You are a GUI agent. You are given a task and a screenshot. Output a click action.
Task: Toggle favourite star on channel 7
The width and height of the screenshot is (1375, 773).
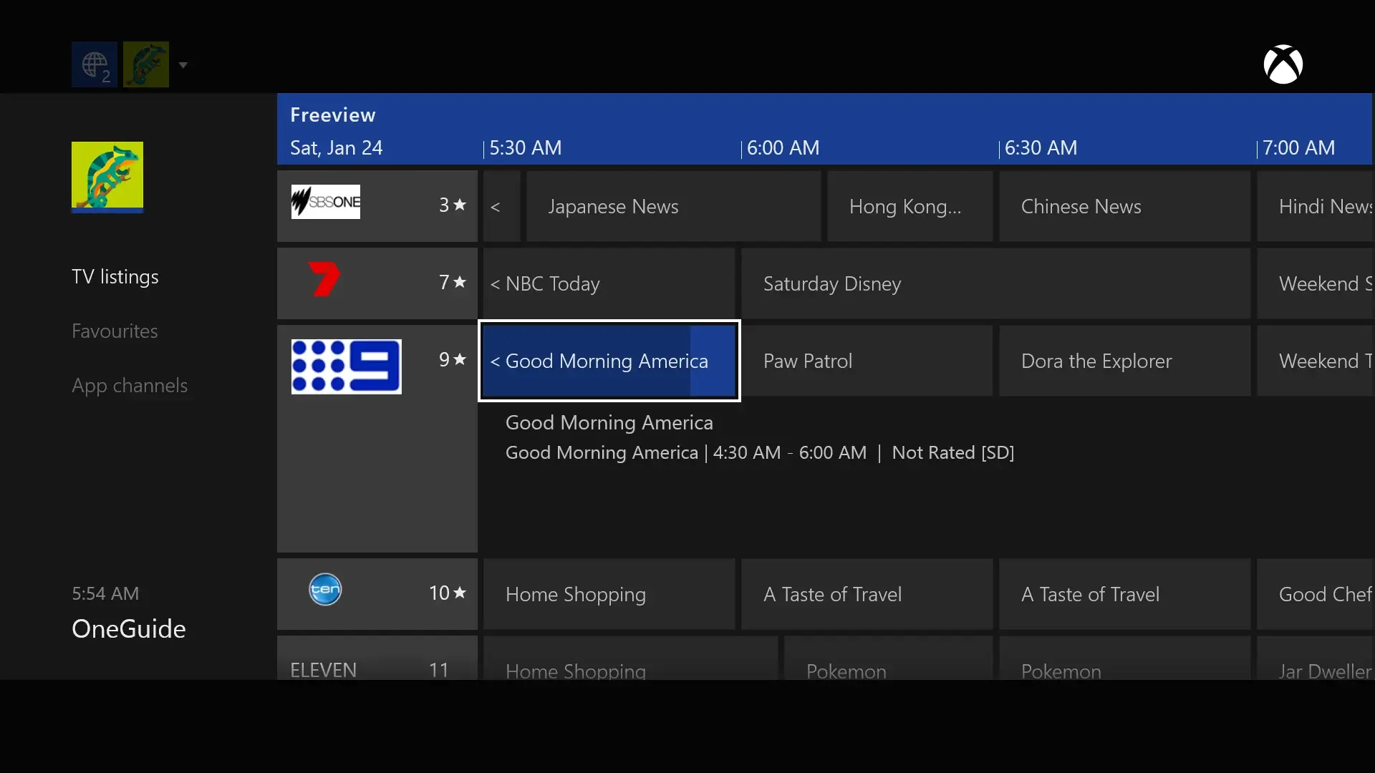pos(460,283)
